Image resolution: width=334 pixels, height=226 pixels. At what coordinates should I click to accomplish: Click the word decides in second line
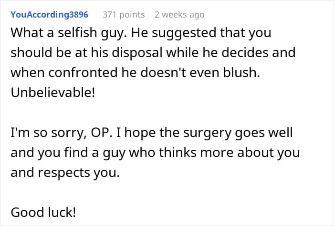[245, 53]
